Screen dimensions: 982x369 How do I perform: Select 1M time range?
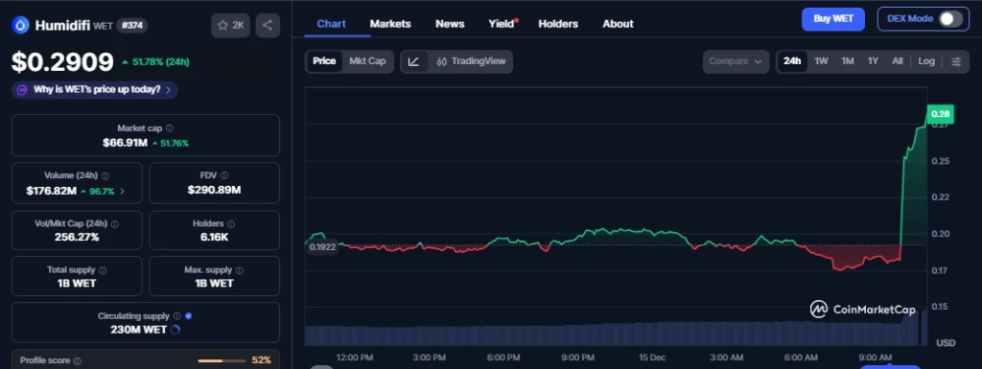[x=848, y=61]
